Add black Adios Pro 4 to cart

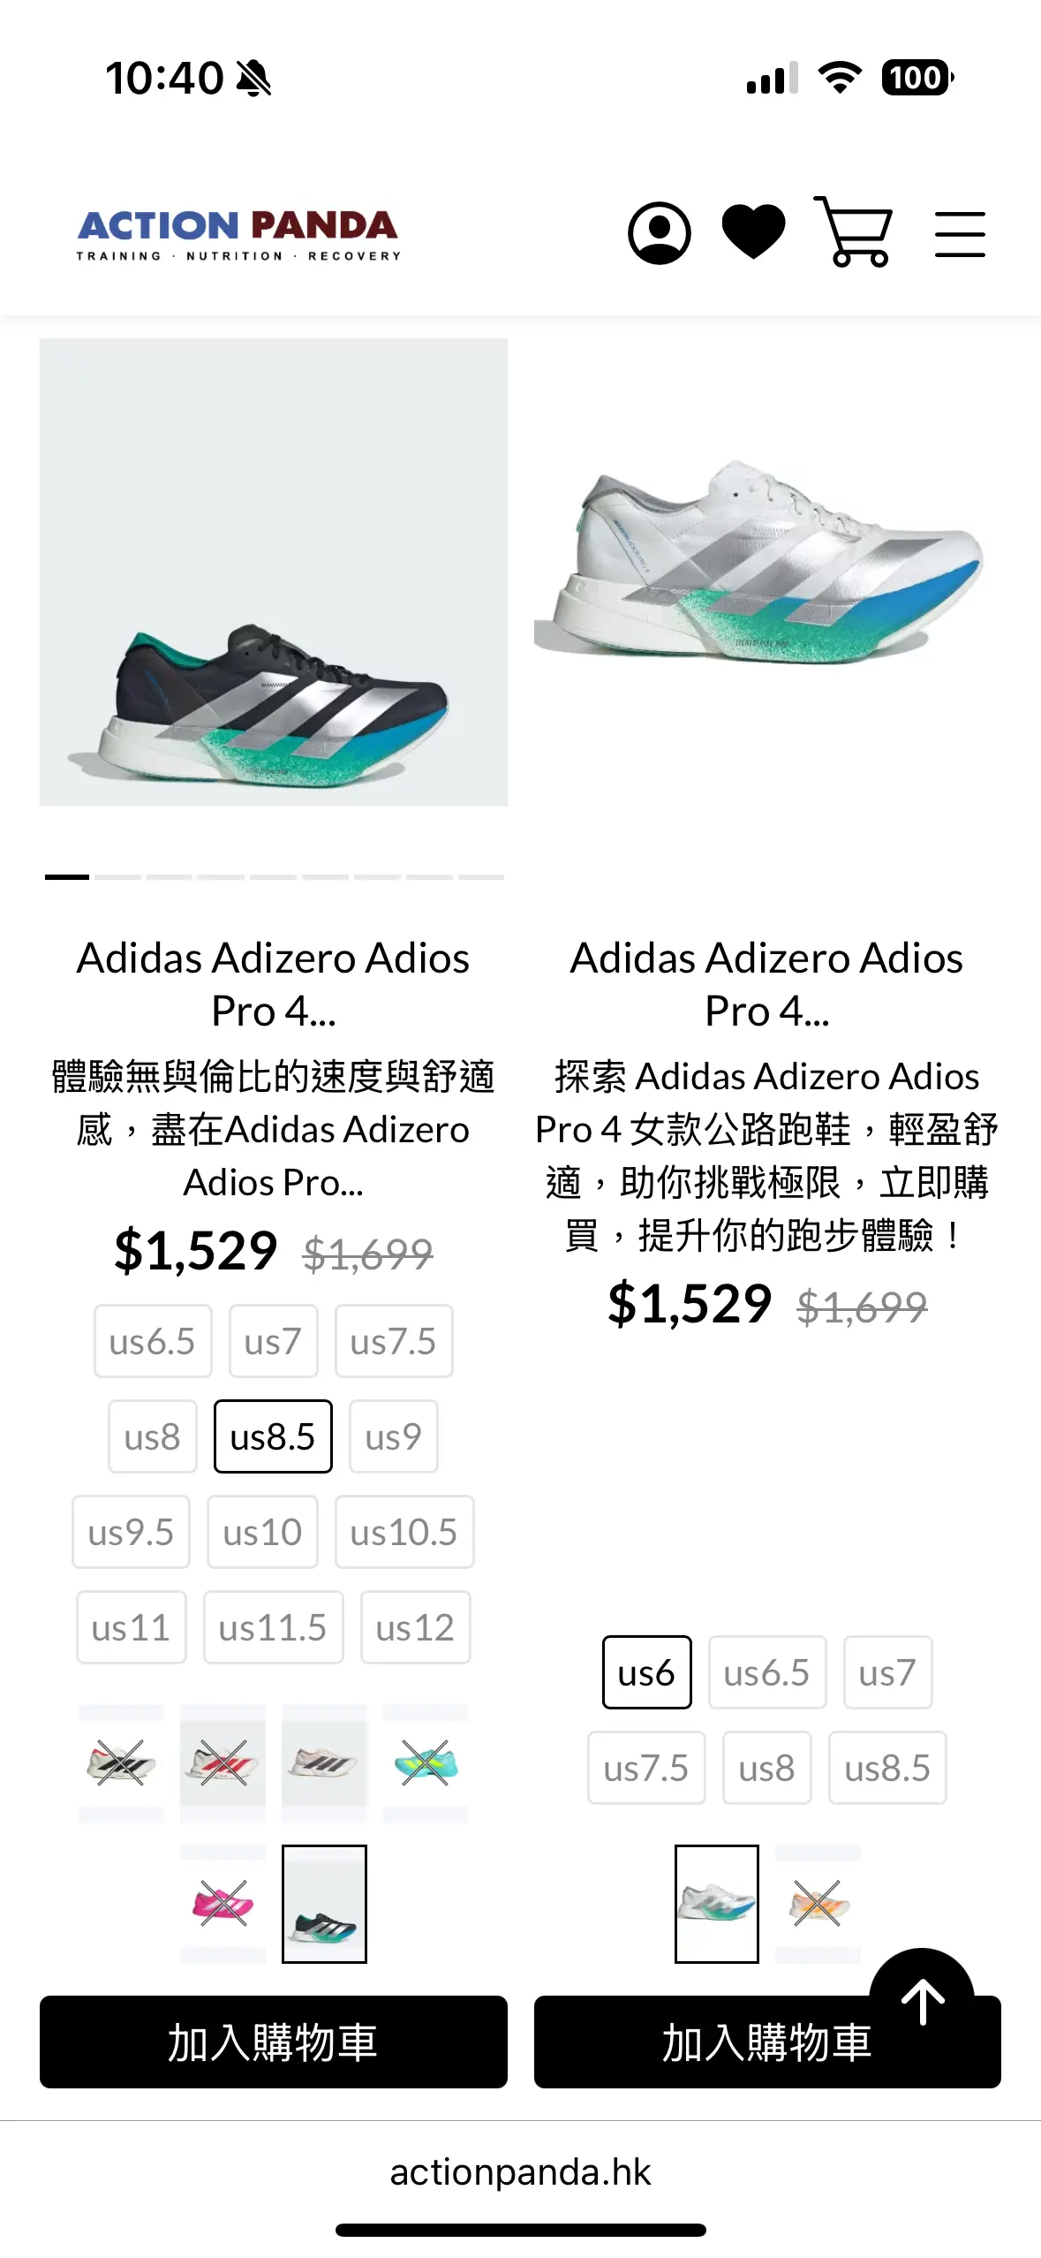tap(274, 2042)
